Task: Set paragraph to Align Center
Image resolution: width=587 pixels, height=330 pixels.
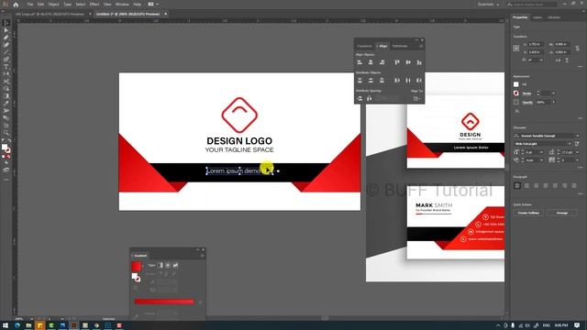Action: click(x=526, y=185)
